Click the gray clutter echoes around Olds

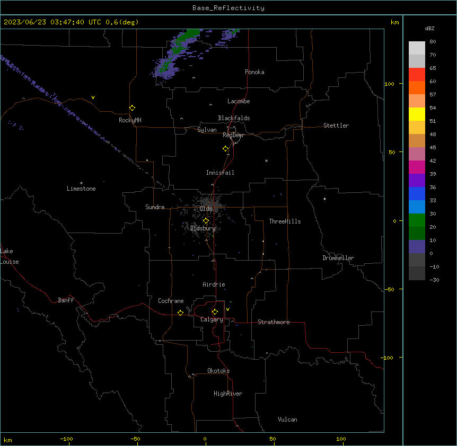tap(207, 204)
